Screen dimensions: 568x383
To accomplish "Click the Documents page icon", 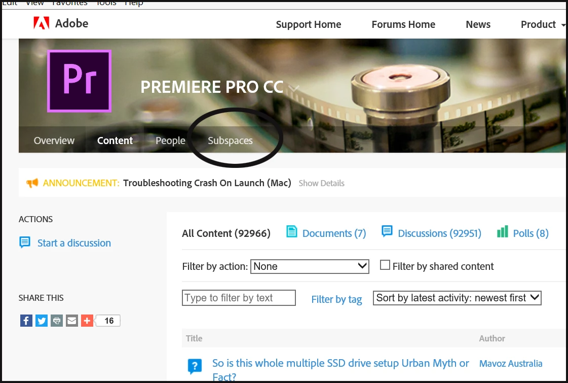I will coord(292,231).
